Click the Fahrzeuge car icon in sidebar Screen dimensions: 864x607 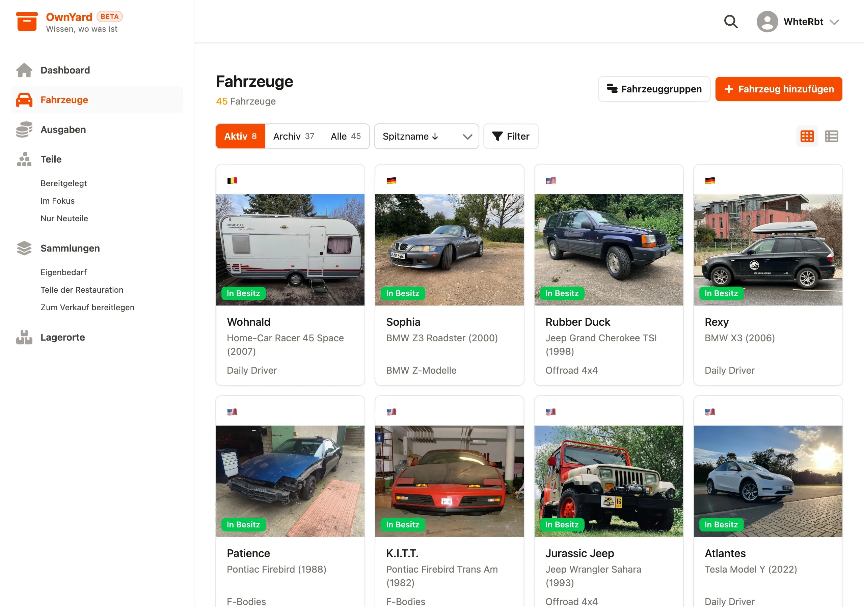24,100
